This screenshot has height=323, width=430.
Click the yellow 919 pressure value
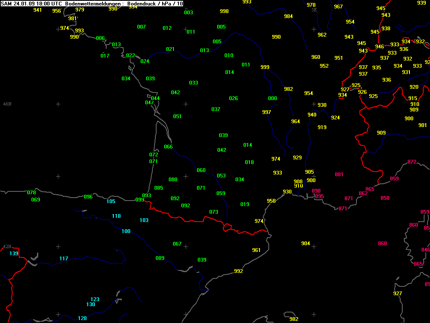tap(322, 127)
